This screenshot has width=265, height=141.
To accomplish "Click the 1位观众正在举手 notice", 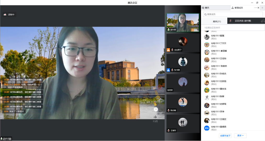I will click(x=233, y=28).
